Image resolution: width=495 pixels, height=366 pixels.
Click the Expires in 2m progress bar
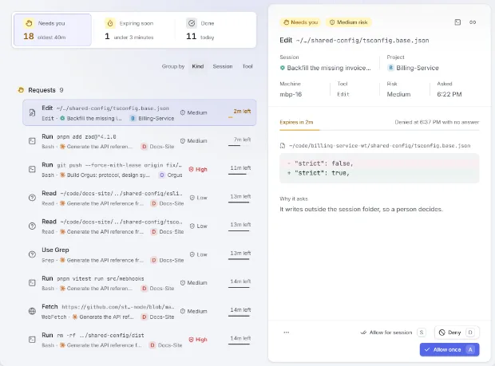pos(379,130)
